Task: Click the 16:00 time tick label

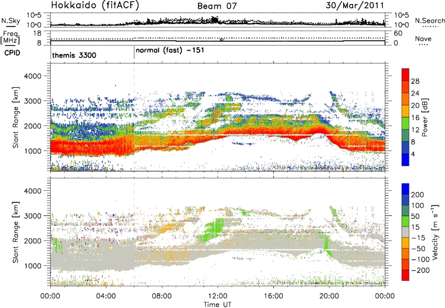Action: [x=273, y=296]
